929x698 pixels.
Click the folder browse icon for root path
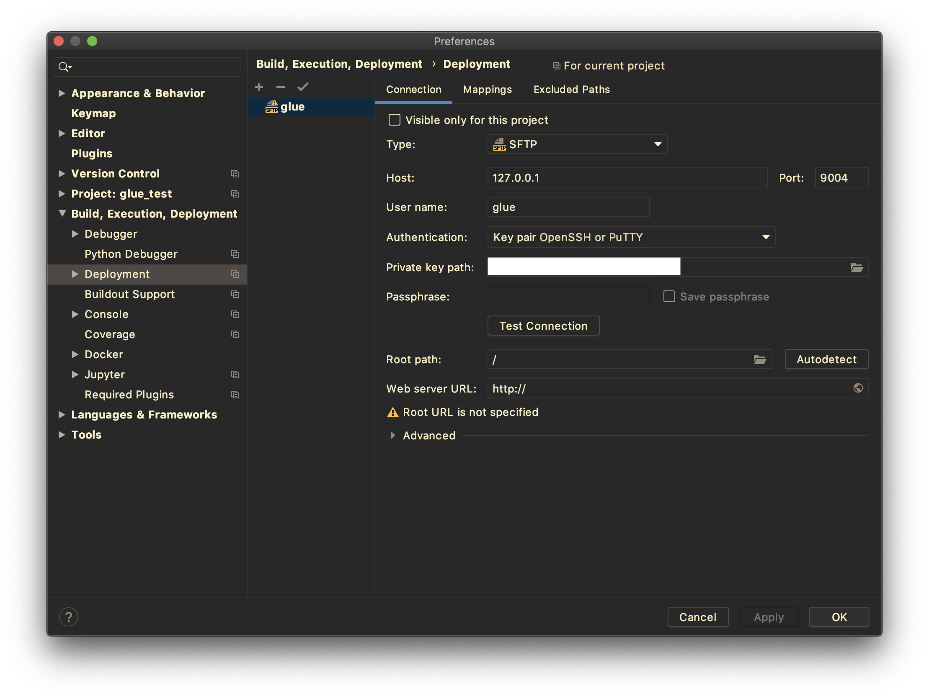click(760, 359)
